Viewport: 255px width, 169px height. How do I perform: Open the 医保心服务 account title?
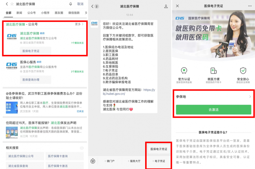pos(28,62)
